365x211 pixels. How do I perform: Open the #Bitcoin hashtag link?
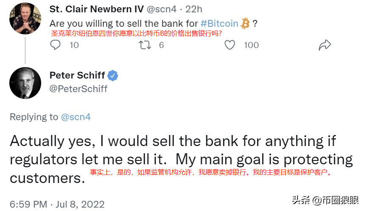(x=219, y=23)
